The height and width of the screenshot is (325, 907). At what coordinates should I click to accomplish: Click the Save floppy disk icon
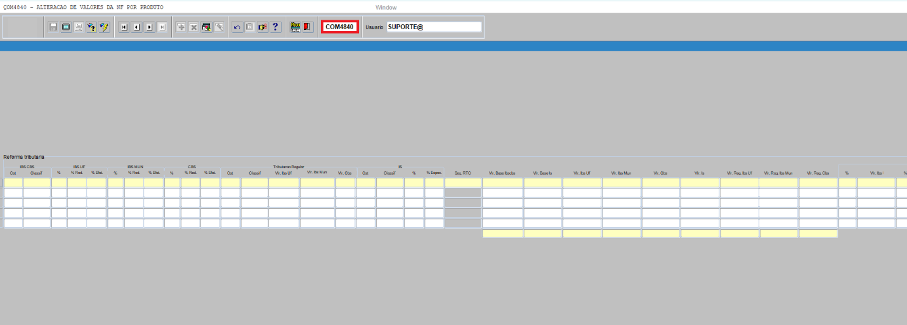click(53, 27)
